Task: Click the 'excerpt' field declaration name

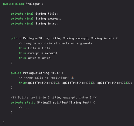Action: coord(53,19)
